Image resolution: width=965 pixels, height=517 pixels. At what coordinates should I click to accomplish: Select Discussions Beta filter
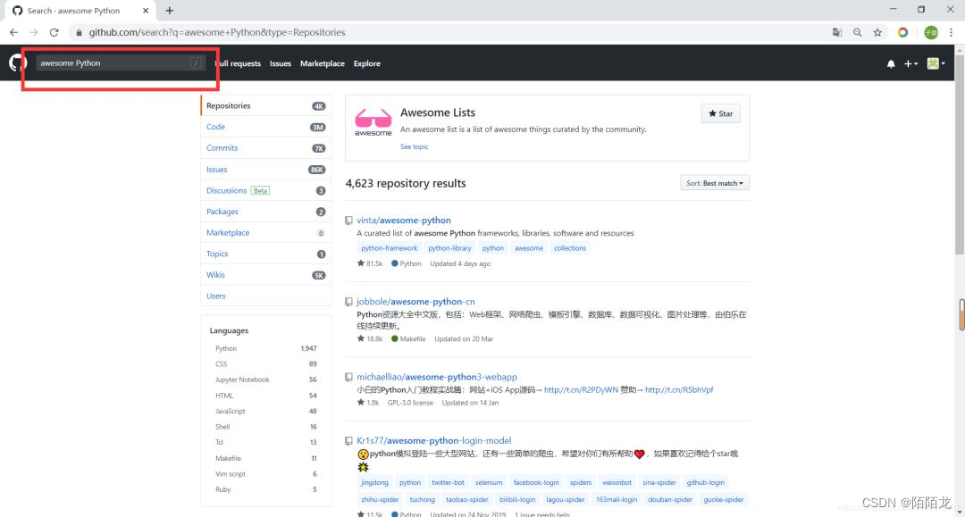[266, 190]
